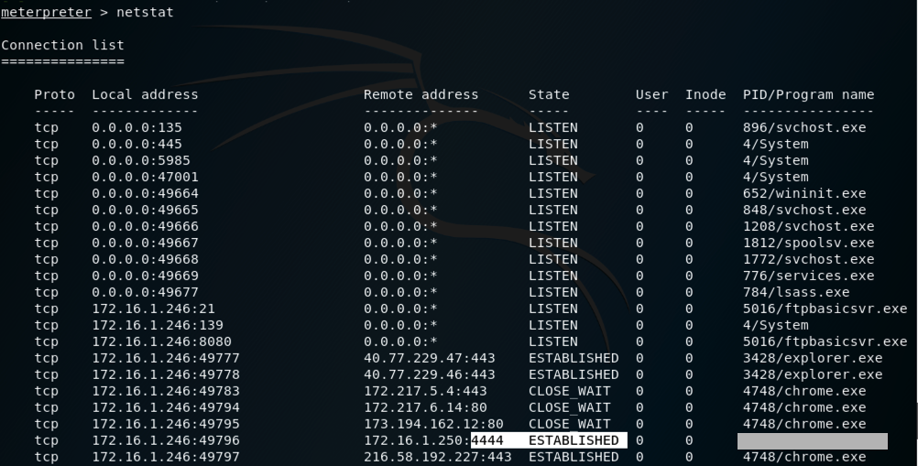Select local address 0.0.0.0:49666
918x466 pixels.
click(145, 226)
